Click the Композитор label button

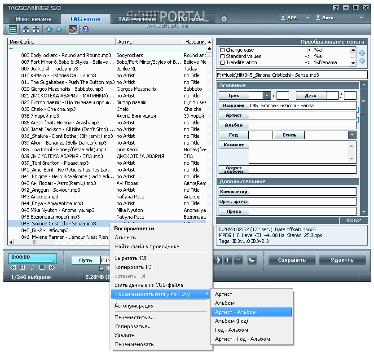click(233, 192)
